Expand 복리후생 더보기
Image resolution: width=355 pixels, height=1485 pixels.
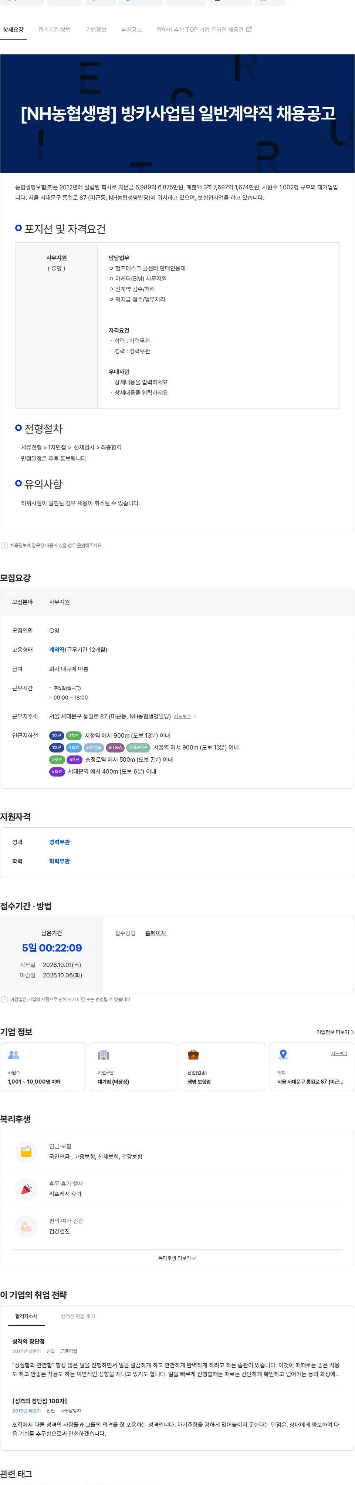pos(177,1259)
